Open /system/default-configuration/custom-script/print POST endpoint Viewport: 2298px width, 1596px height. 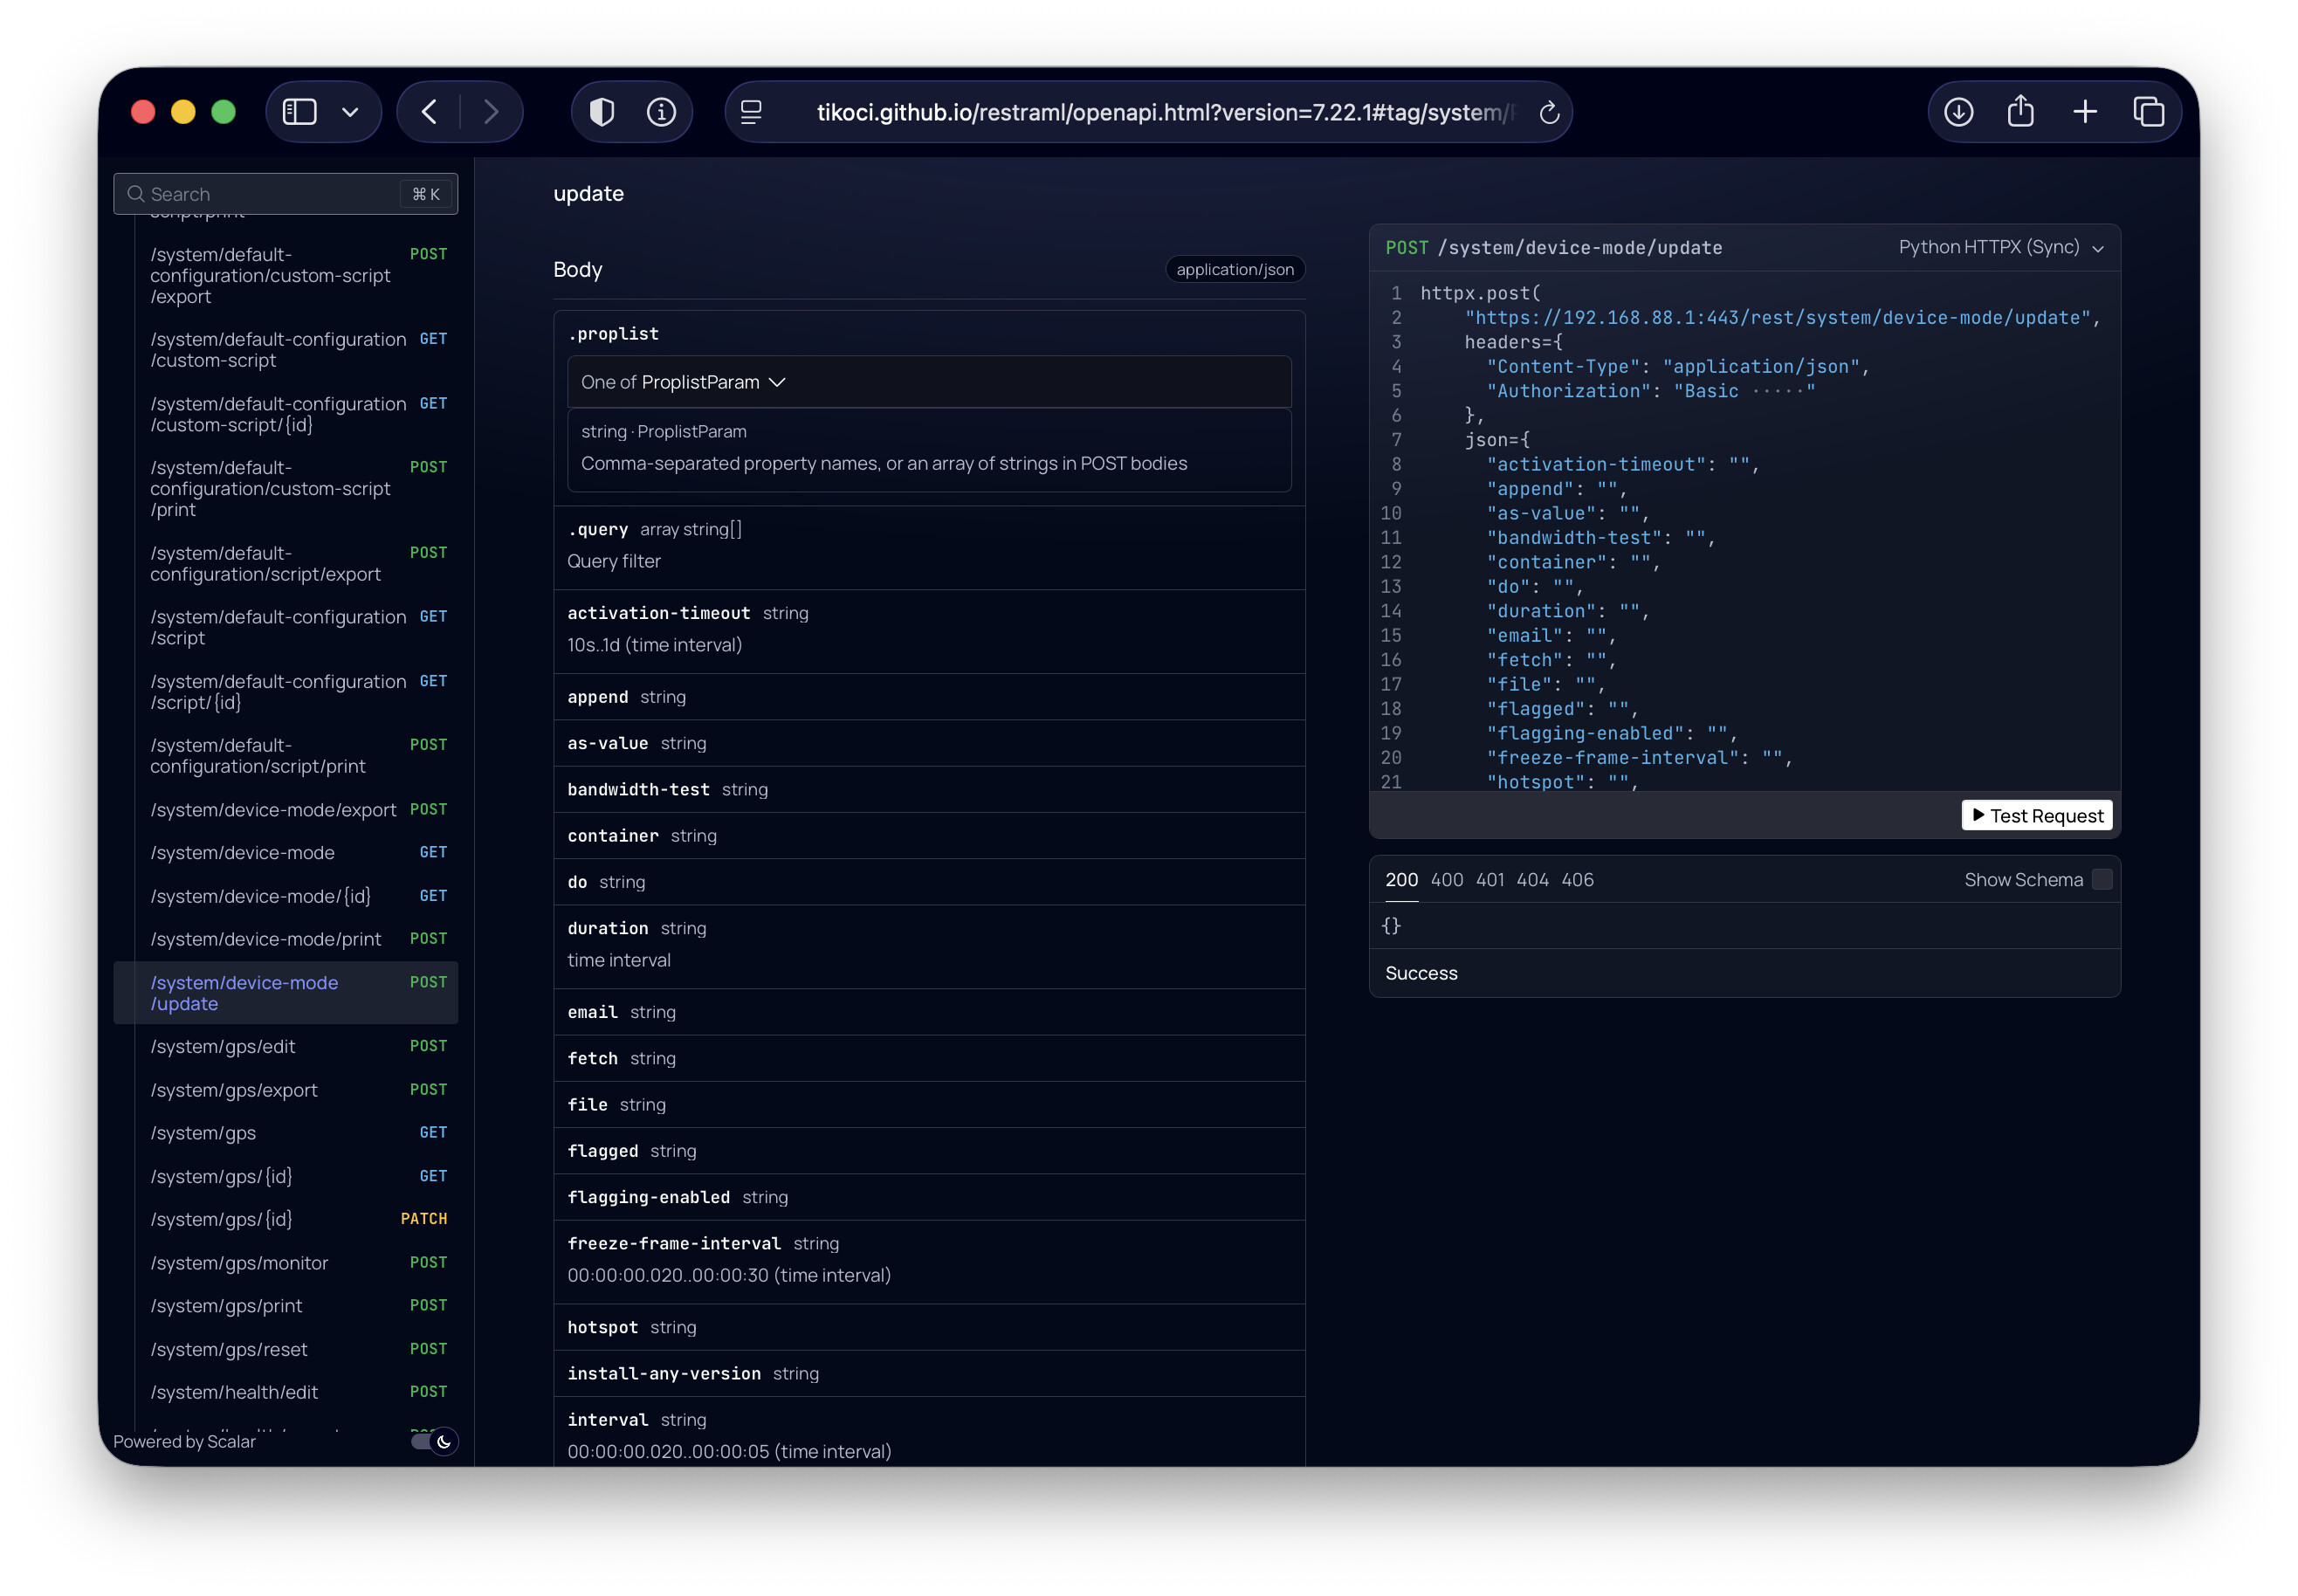tap(286, 489)
